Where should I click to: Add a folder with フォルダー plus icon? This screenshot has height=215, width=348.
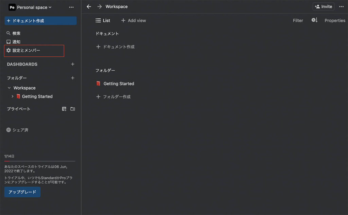(x=72, y=78)
